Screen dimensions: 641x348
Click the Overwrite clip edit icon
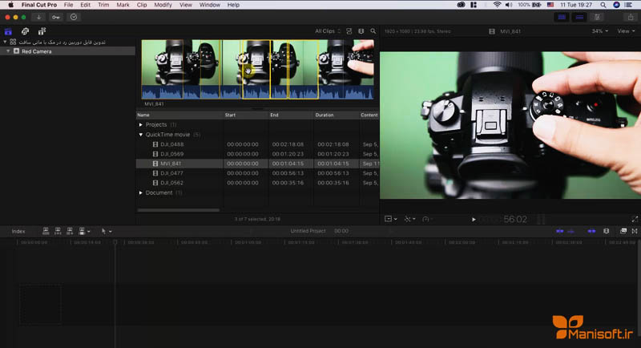click(x=82, y=231)
